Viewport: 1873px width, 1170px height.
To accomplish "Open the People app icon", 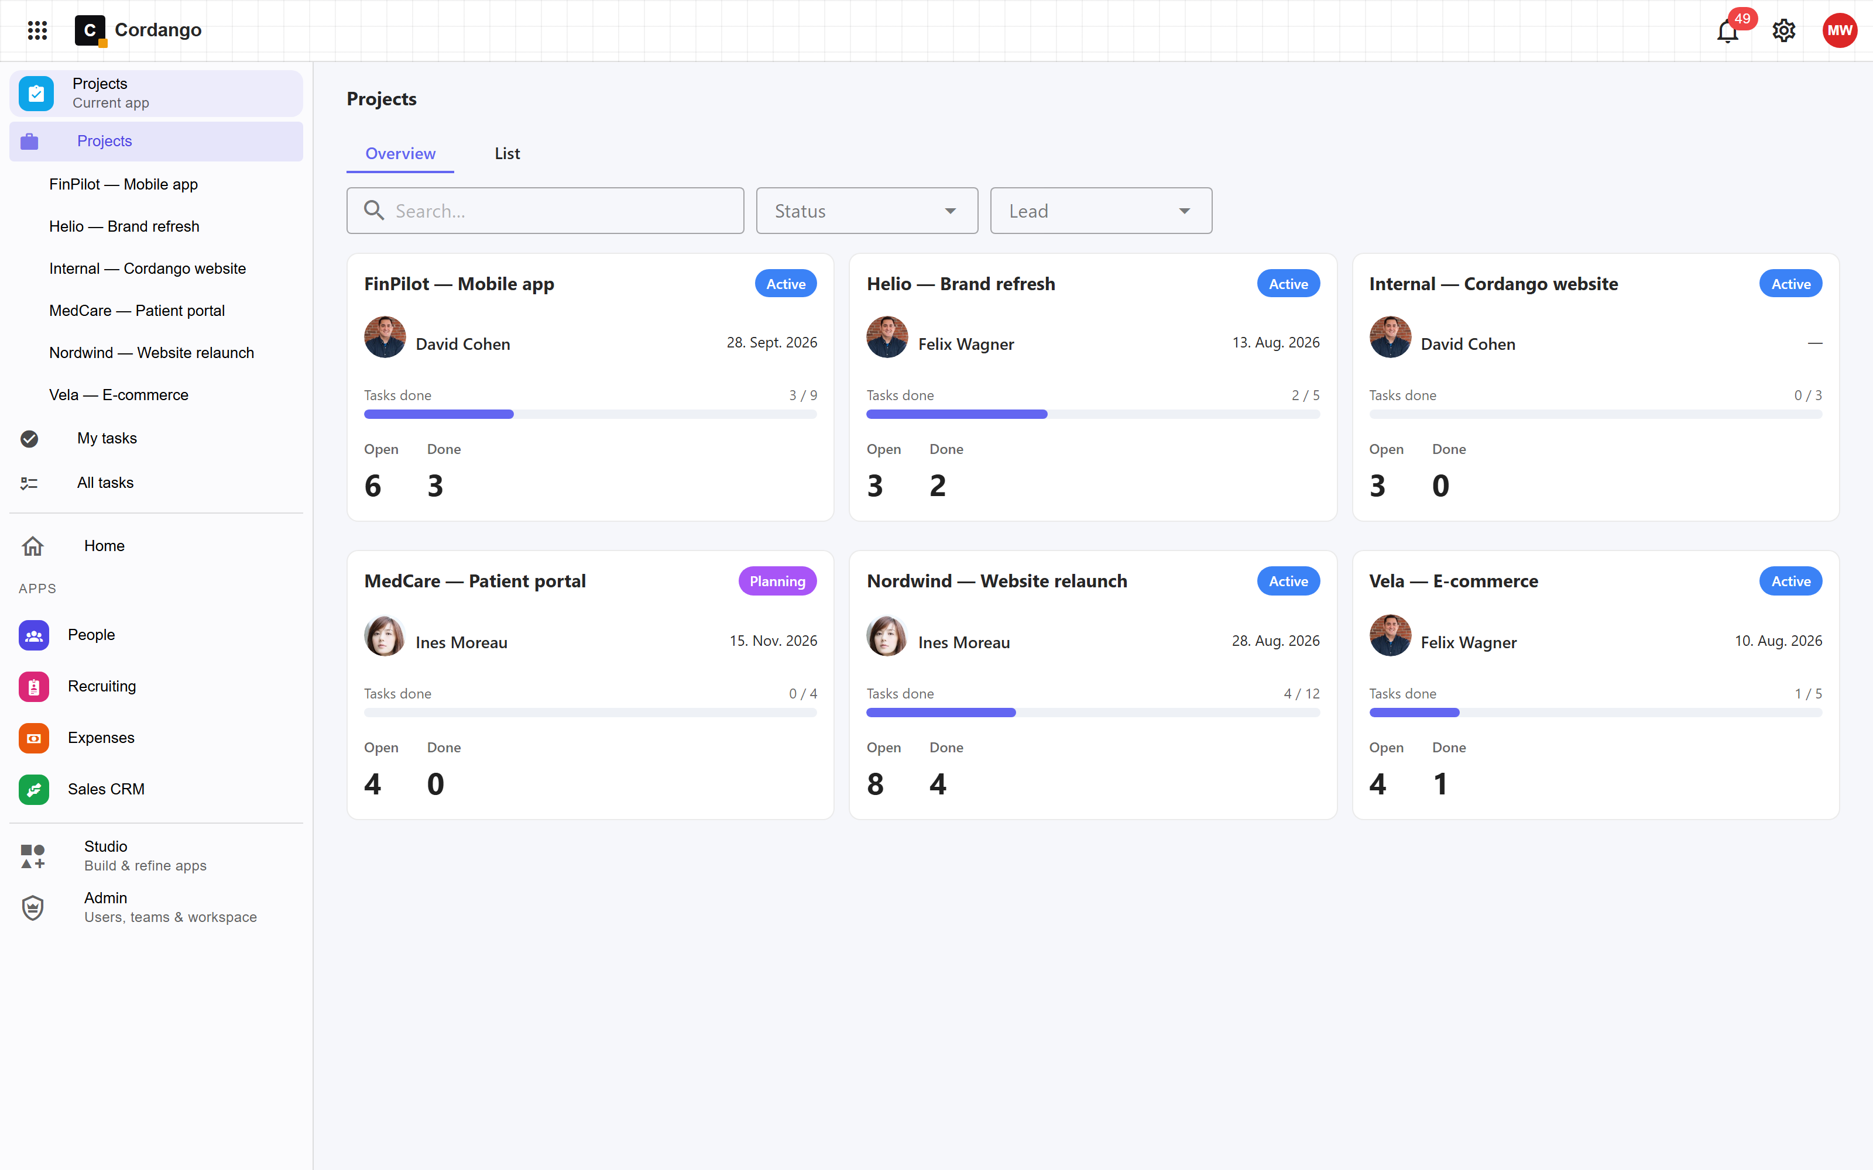I will click(34, 635).
